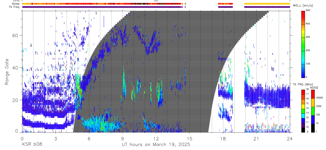The image size is (326, 150).
Task: Click the '300' tick on WID scale
Action: pos(308,37)
